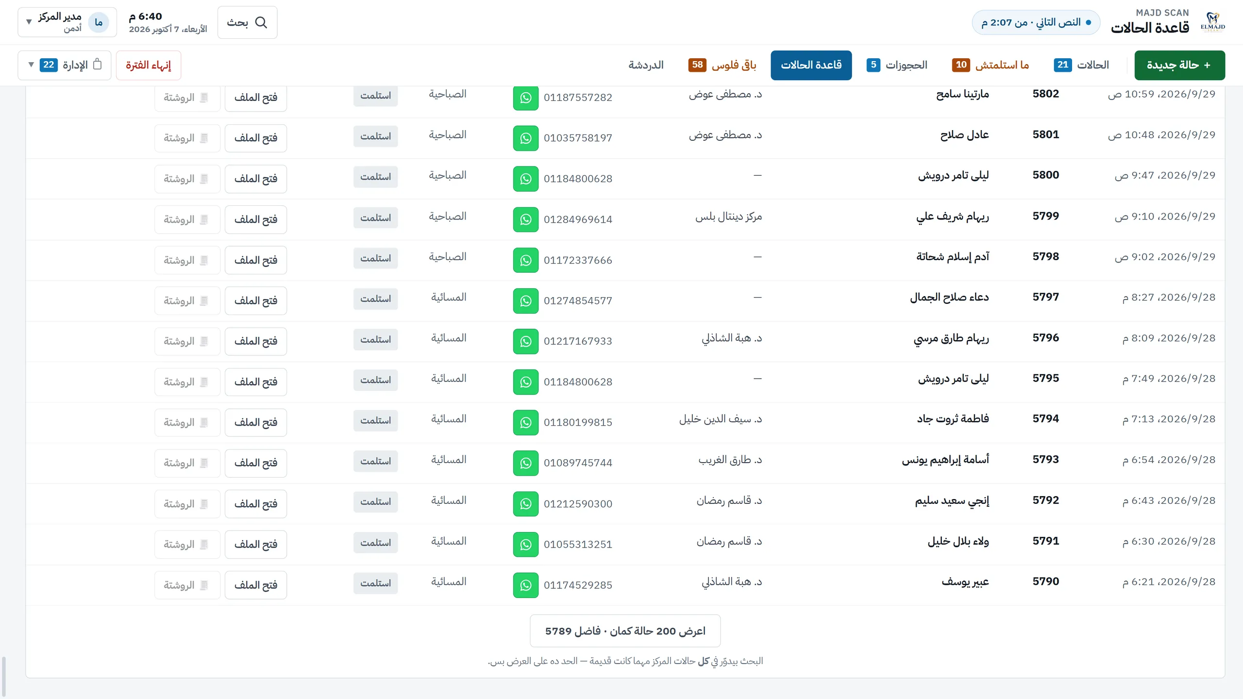Open WhatsApp for ليلى تامر درويش case 5795
Image resolution: width=1243 pixels, height=699 pixels.
(x=525, y=382)
